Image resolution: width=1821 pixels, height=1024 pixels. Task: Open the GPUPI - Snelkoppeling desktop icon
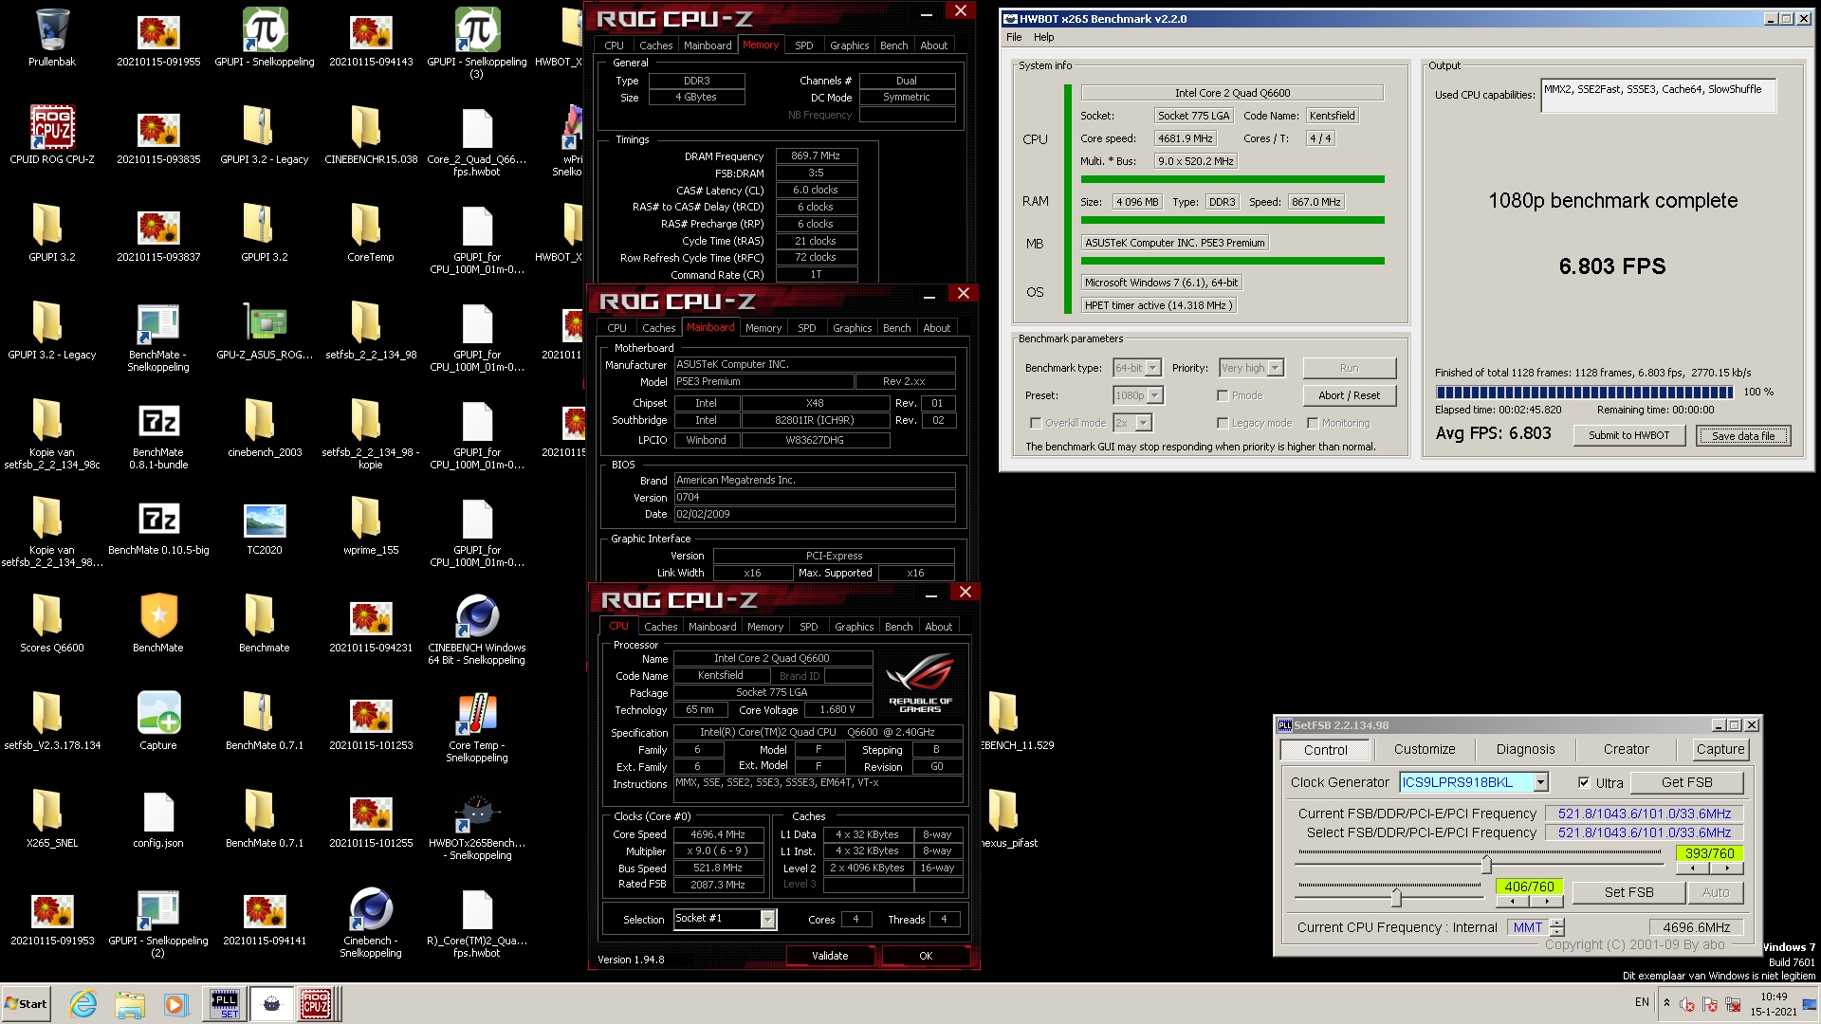(x=264, y=38)
